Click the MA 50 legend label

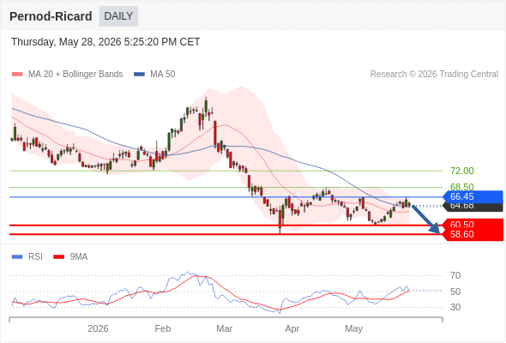[163, 75]
